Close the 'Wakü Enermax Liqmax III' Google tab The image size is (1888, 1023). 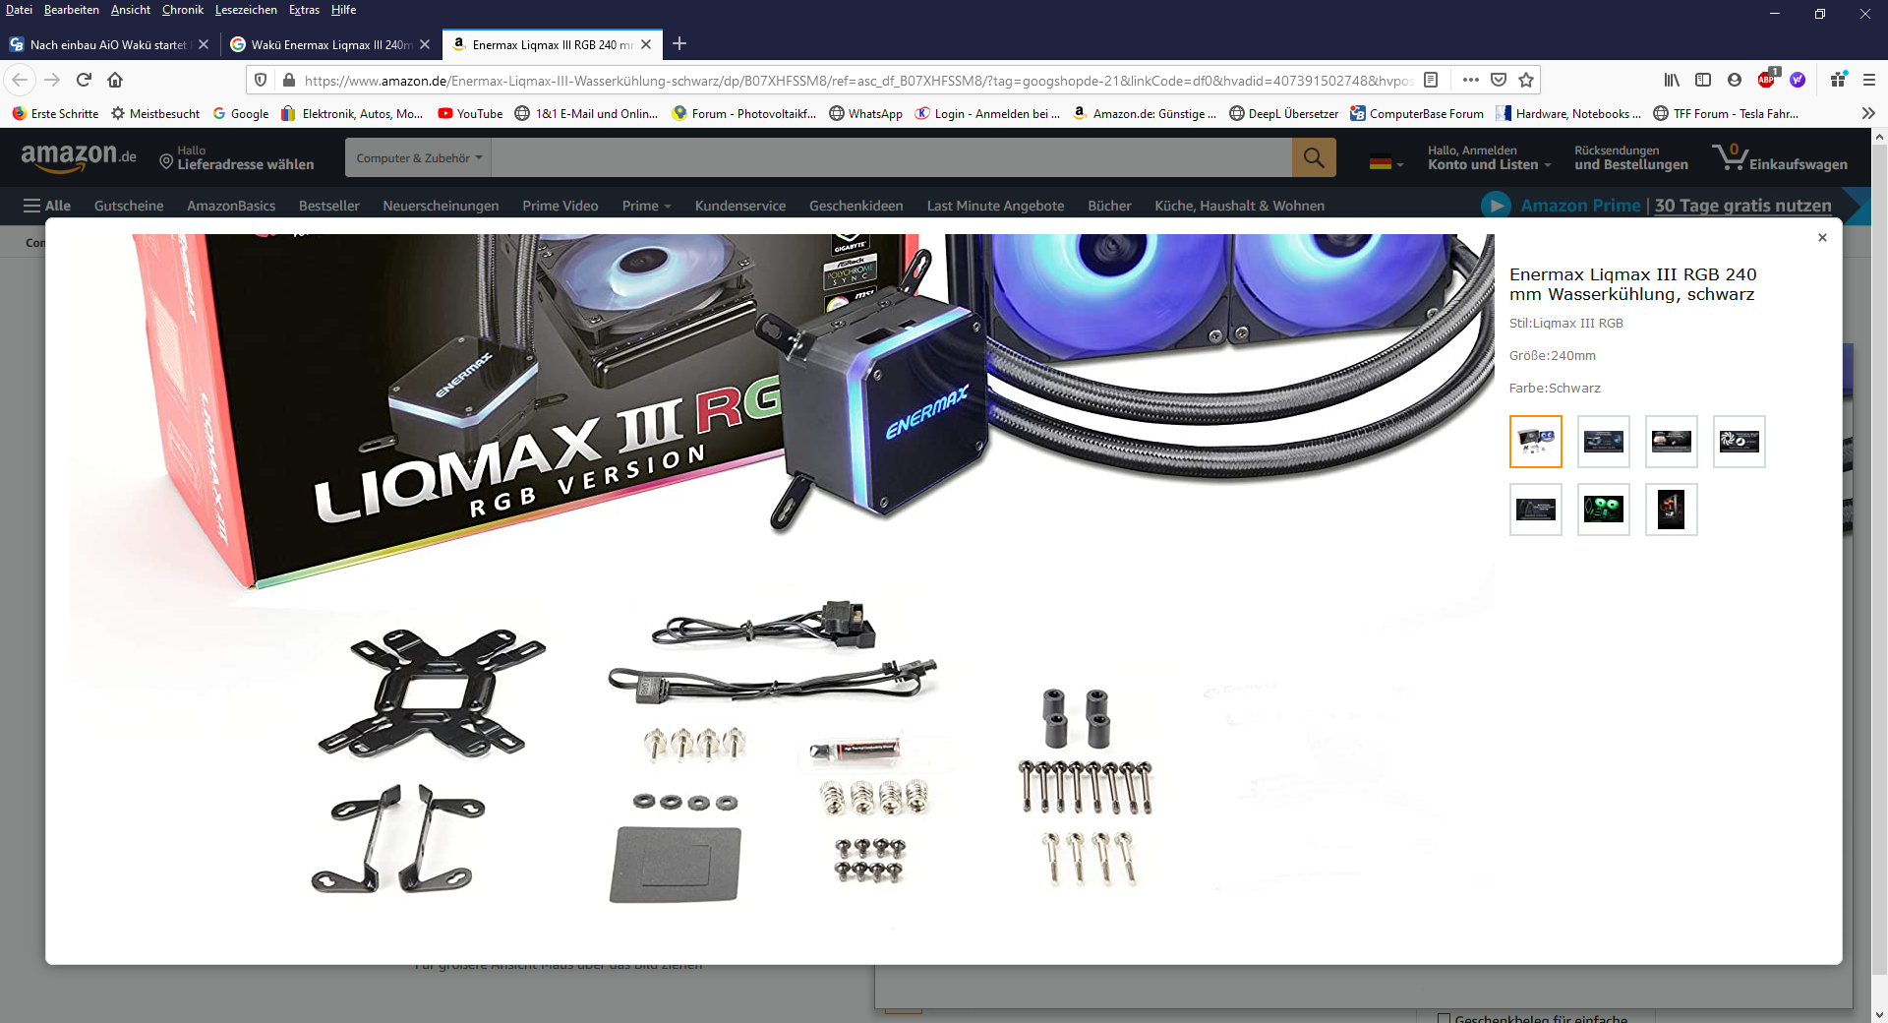point(425,44)
